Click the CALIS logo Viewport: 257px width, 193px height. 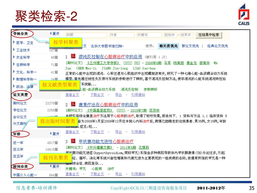244,14
